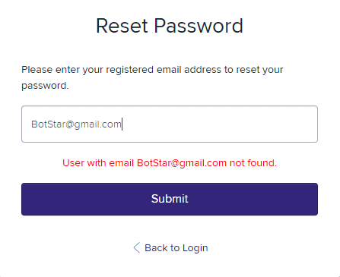Click the word Password in the heading

click(199, 26)
